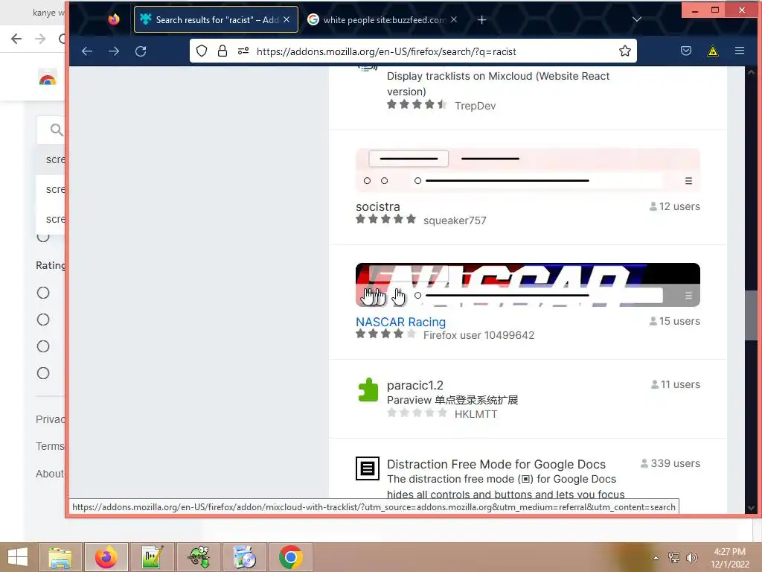Close the white people site:buzzfeed.com tab
Viewport: 762px width, 572px height.
point(453,19)
